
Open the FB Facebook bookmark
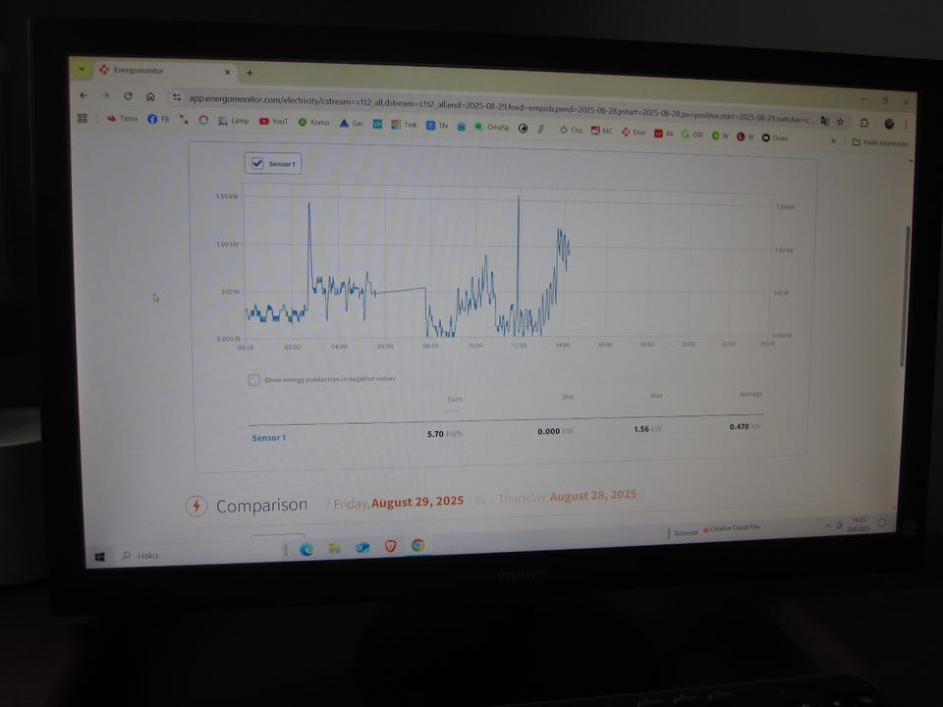(159, 119)
